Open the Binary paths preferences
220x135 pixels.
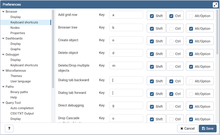(x=19, y=92)
